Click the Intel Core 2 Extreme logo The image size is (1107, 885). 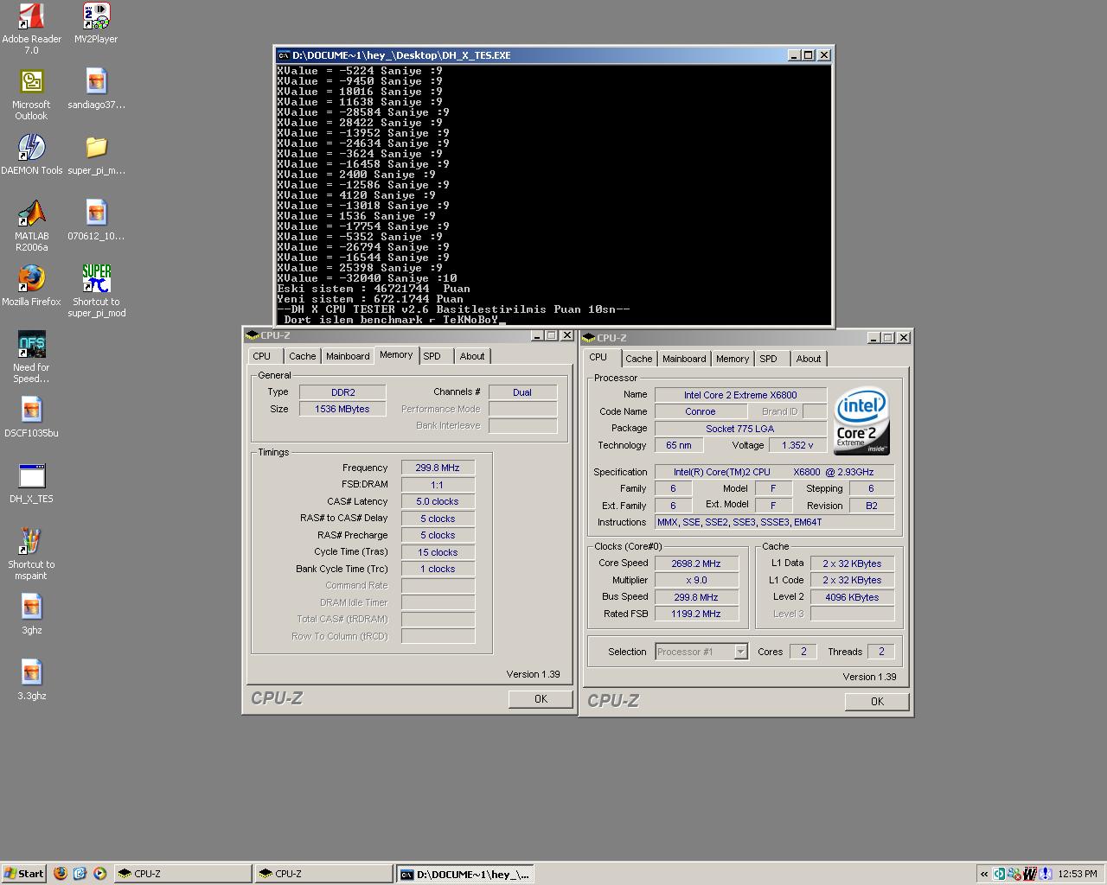861,421
